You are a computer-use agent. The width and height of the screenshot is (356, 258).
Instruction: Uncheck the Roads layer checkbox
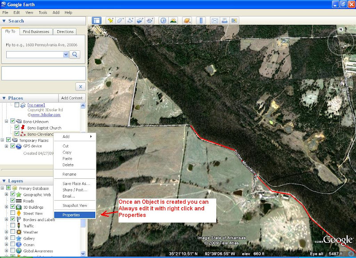pos(13,200)
